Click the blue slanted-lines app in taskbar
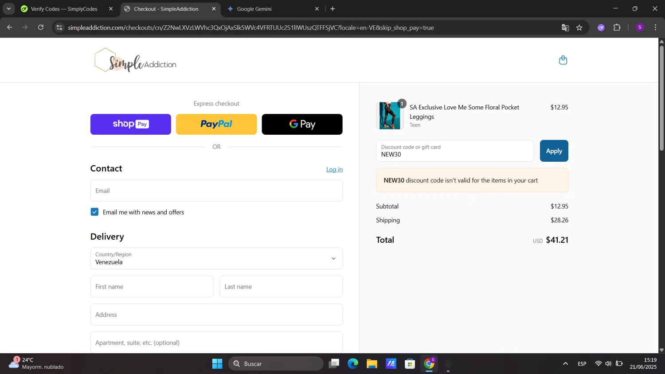This screenshot has width=665, height=374. 391,364
